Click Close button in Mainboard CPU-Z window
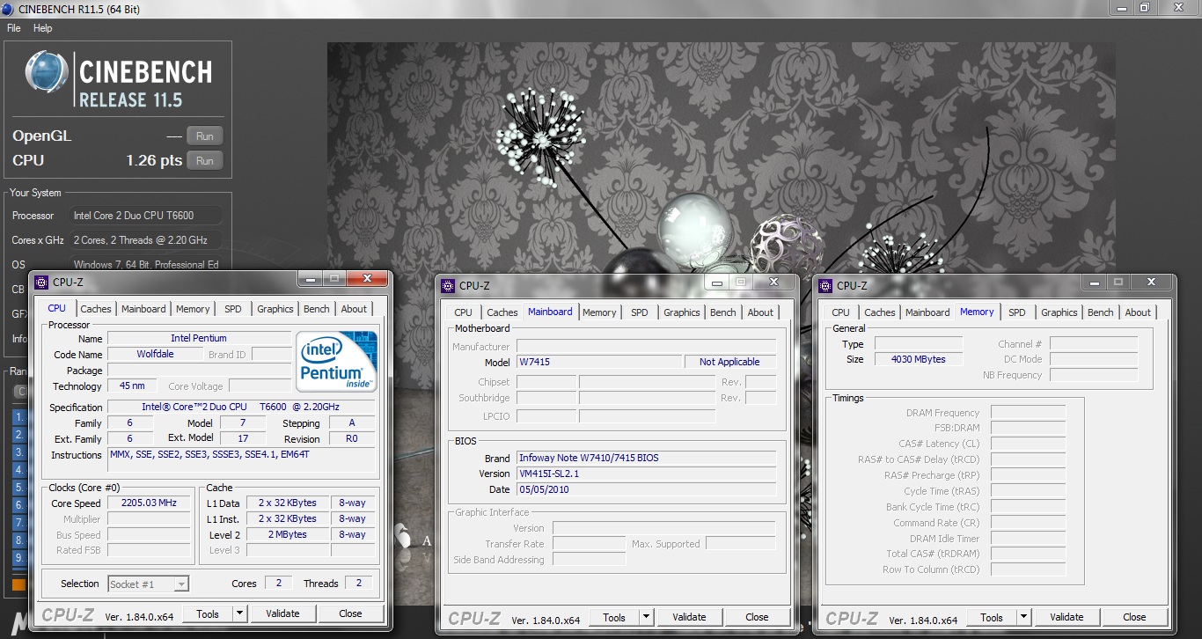The image size is (1202, 639). [757, 617]
